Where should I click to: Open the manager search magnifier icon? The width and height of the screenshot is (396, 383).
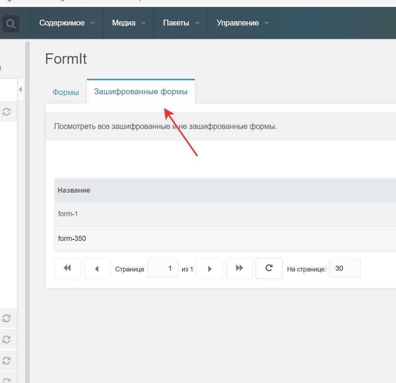pos(10,24)
